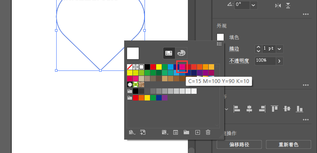Switch to the Swatches view button
This screenshot has width=317, height=153.
coord(169,53)
